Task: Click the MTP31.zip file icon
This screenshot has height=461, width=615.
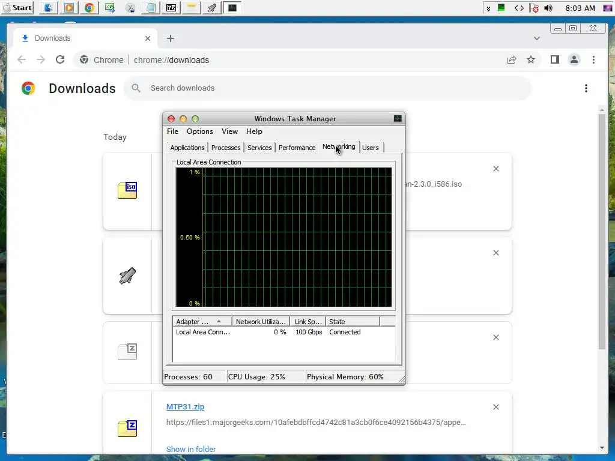Action: coord(127,429)
